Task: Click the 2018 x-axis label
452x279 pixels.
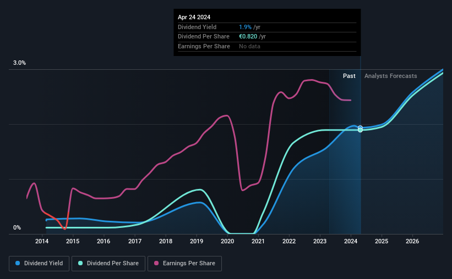Action: click(x=166, y=241)
